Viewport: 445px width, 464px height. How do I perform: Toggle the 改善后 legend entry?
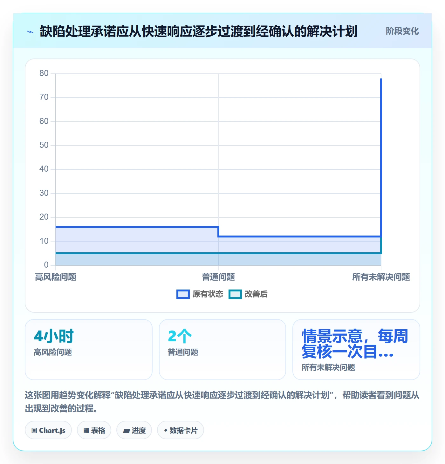coord(248,294)
